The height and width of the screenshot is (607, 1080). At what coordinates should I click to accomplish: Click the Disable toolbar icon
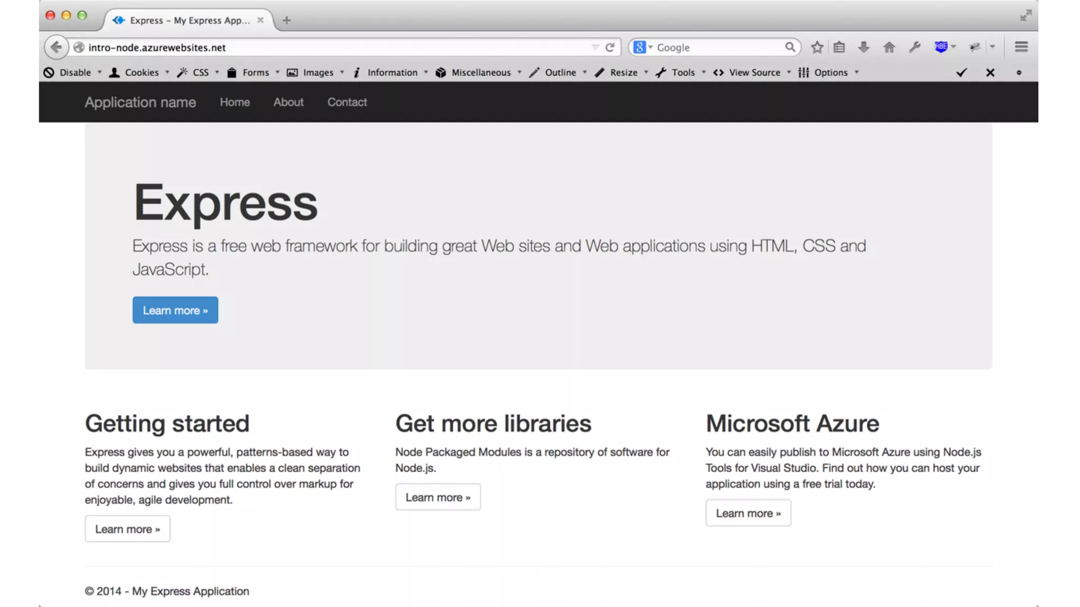49,73
